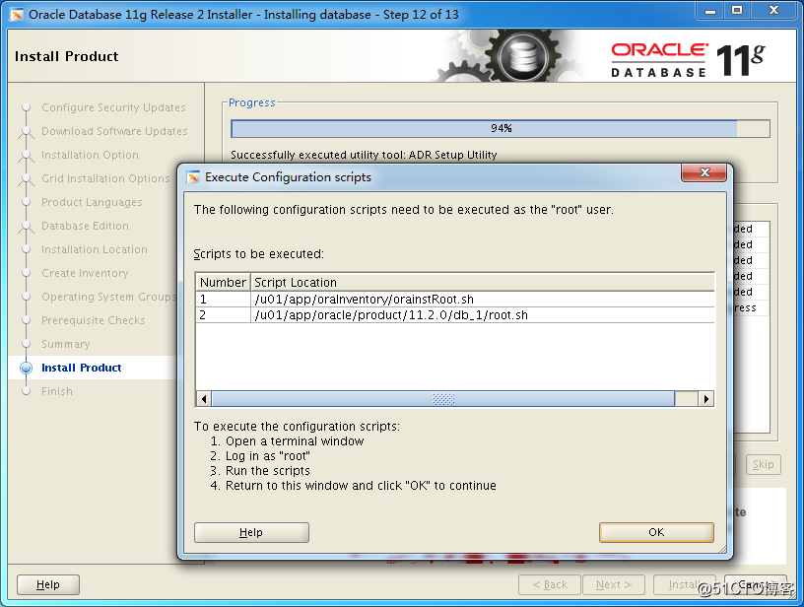Select the Finish step in sidebar

(57, 391)
